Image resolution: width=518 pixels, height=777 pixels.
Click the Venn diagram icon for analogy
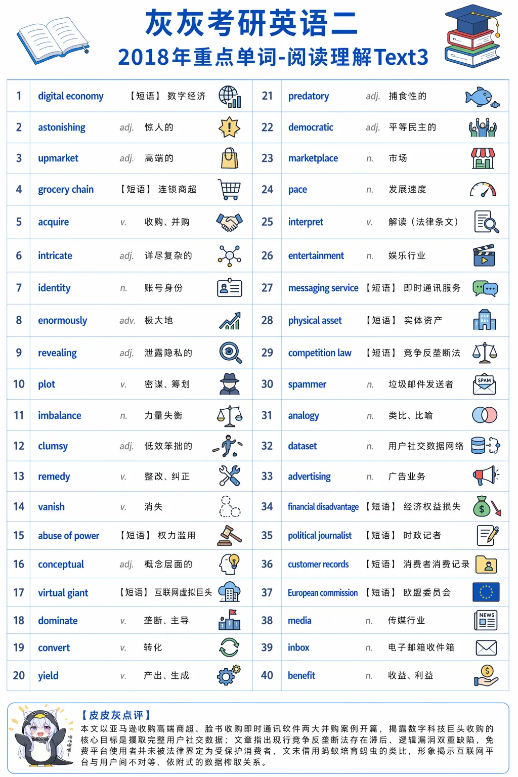pos(485,415)
